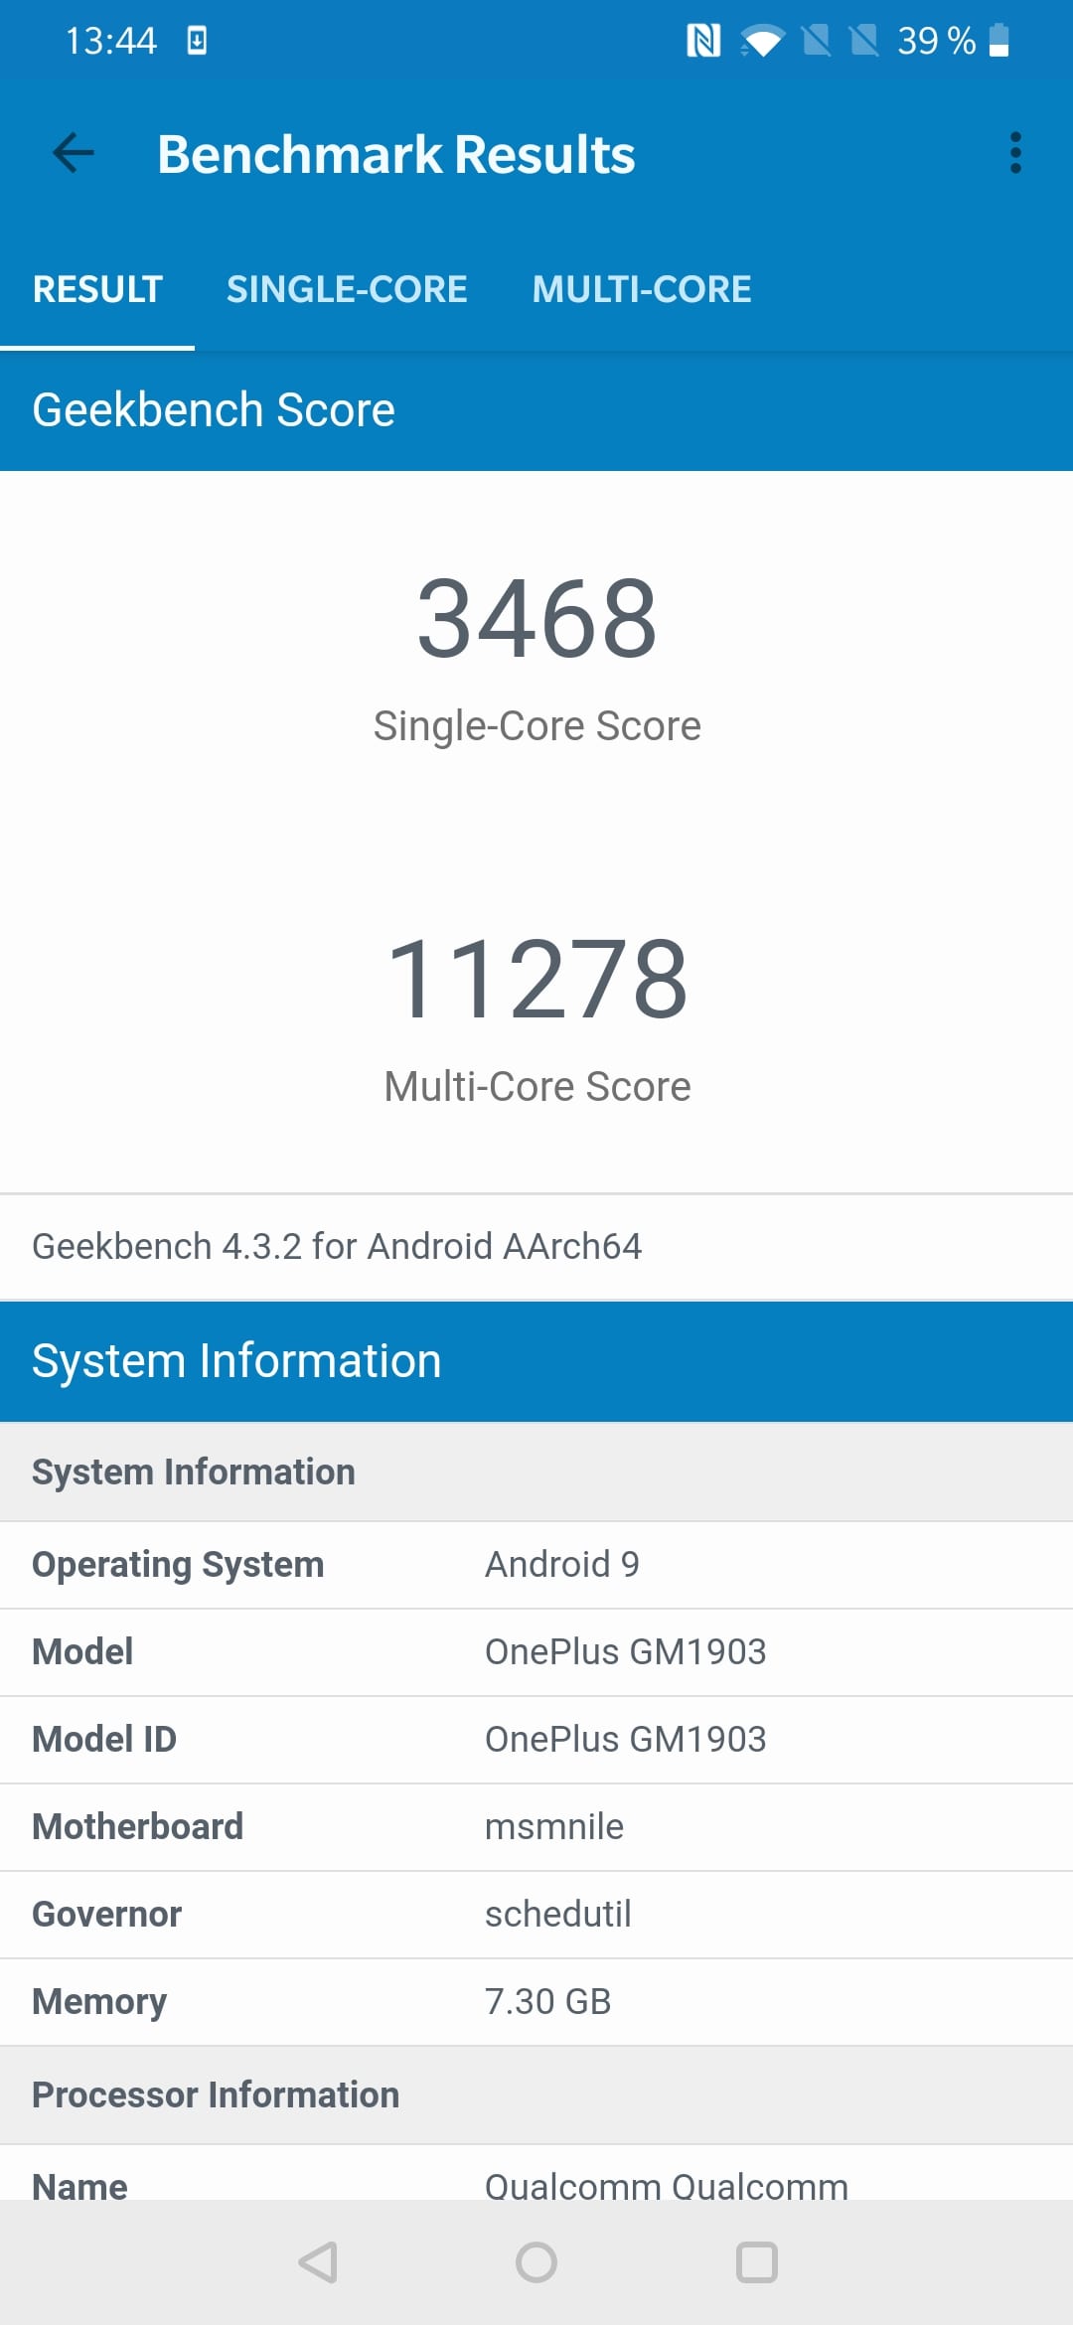Screen dimensions: 1073x2325
Task: Tap the Model row's OnePlus GM1903 value
Action: (x=625, y=1652)
